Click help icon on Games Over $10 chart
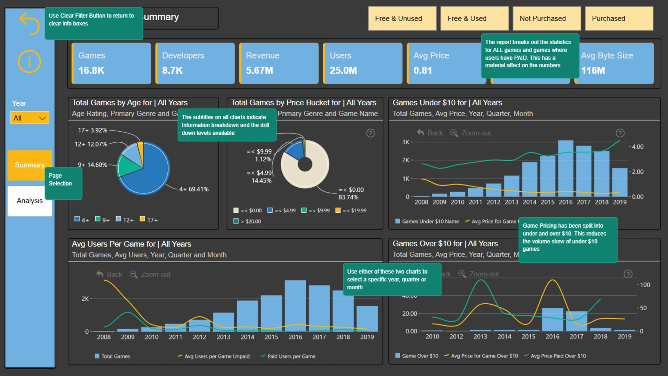This screenshot has width=668, height=376. pyautogui.click(x=628, y=274)
